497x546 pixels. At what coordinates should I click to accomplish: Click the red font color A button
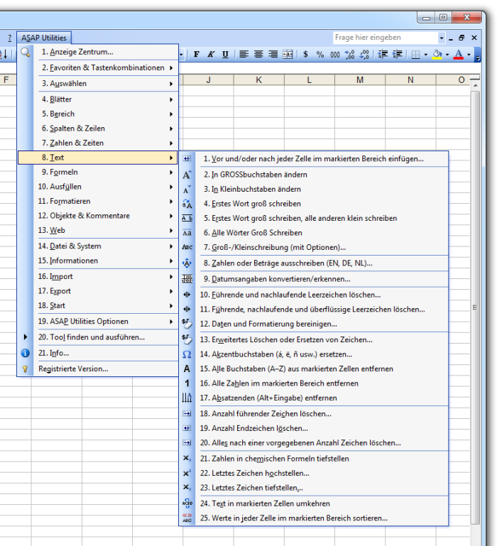tap(459, 54)
